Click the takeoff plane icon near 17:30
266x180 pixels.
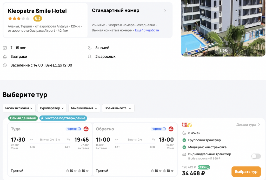click(x=31, y=140)
